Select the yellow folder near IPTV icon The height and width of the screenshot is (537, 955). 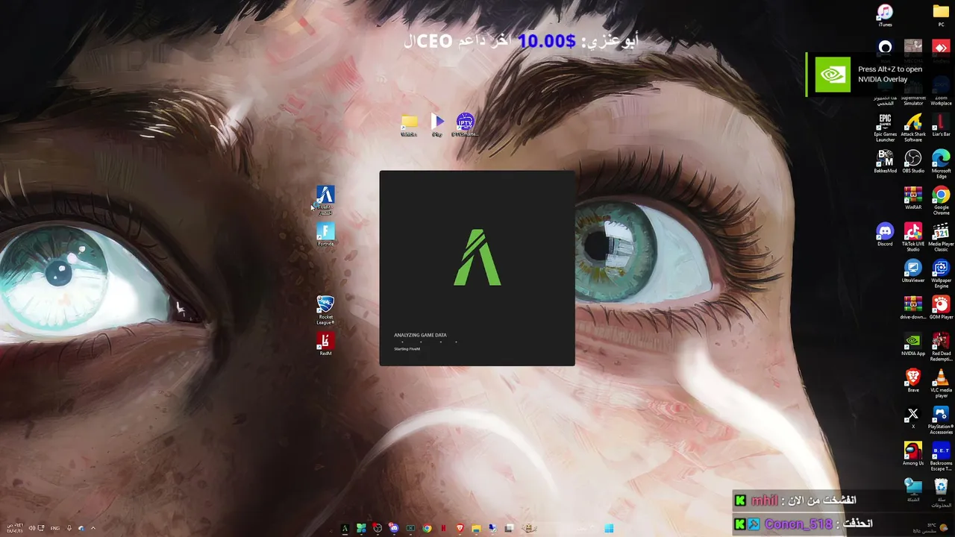coord(409,125)
